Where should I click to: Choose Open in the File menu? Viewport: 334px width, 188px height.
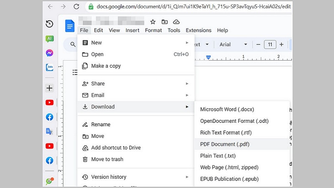[136, 54]
